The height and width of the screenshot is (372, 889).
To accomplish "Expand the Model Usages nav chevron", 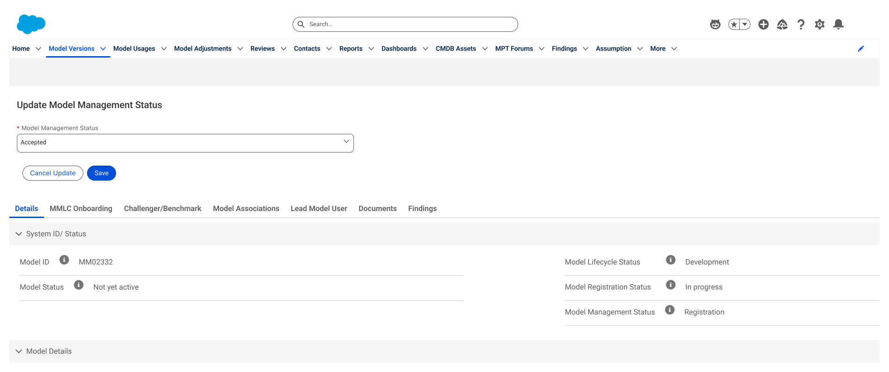I will tap(164, 49).
